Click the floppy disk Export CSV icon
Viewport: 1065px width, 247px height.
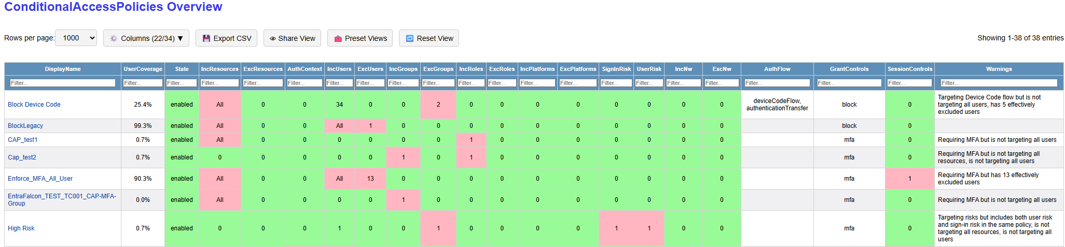click(206, 38)
